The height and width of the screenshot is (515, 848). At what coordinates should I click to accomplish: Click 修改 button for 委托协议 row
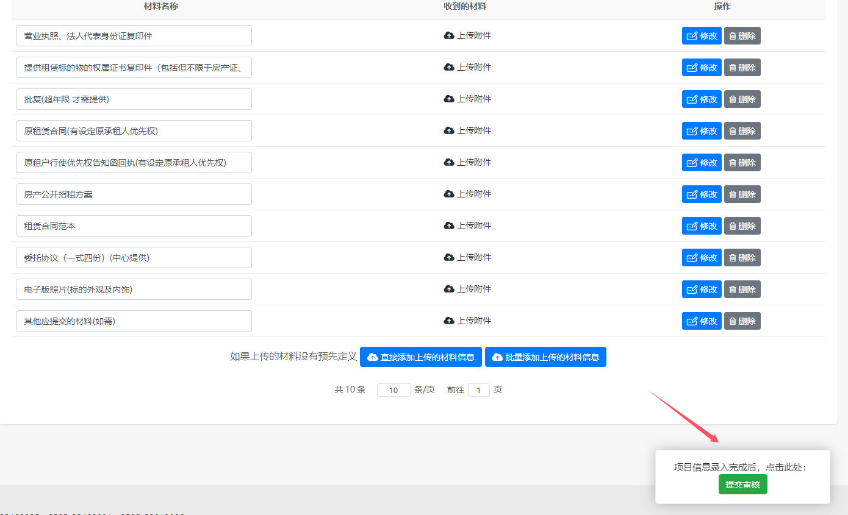702,258
